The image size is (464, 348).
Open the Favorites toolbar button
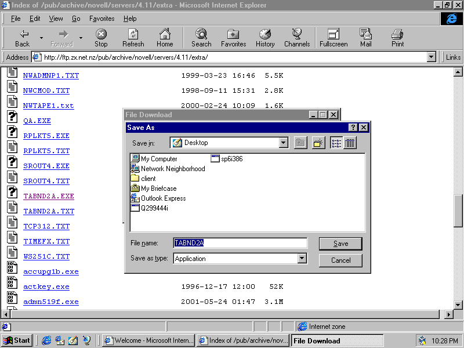[x=234, y=38]
